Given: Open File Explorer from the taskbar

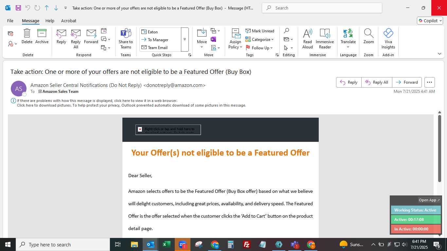Looking at the screenshot, I should tap(134, 244).
